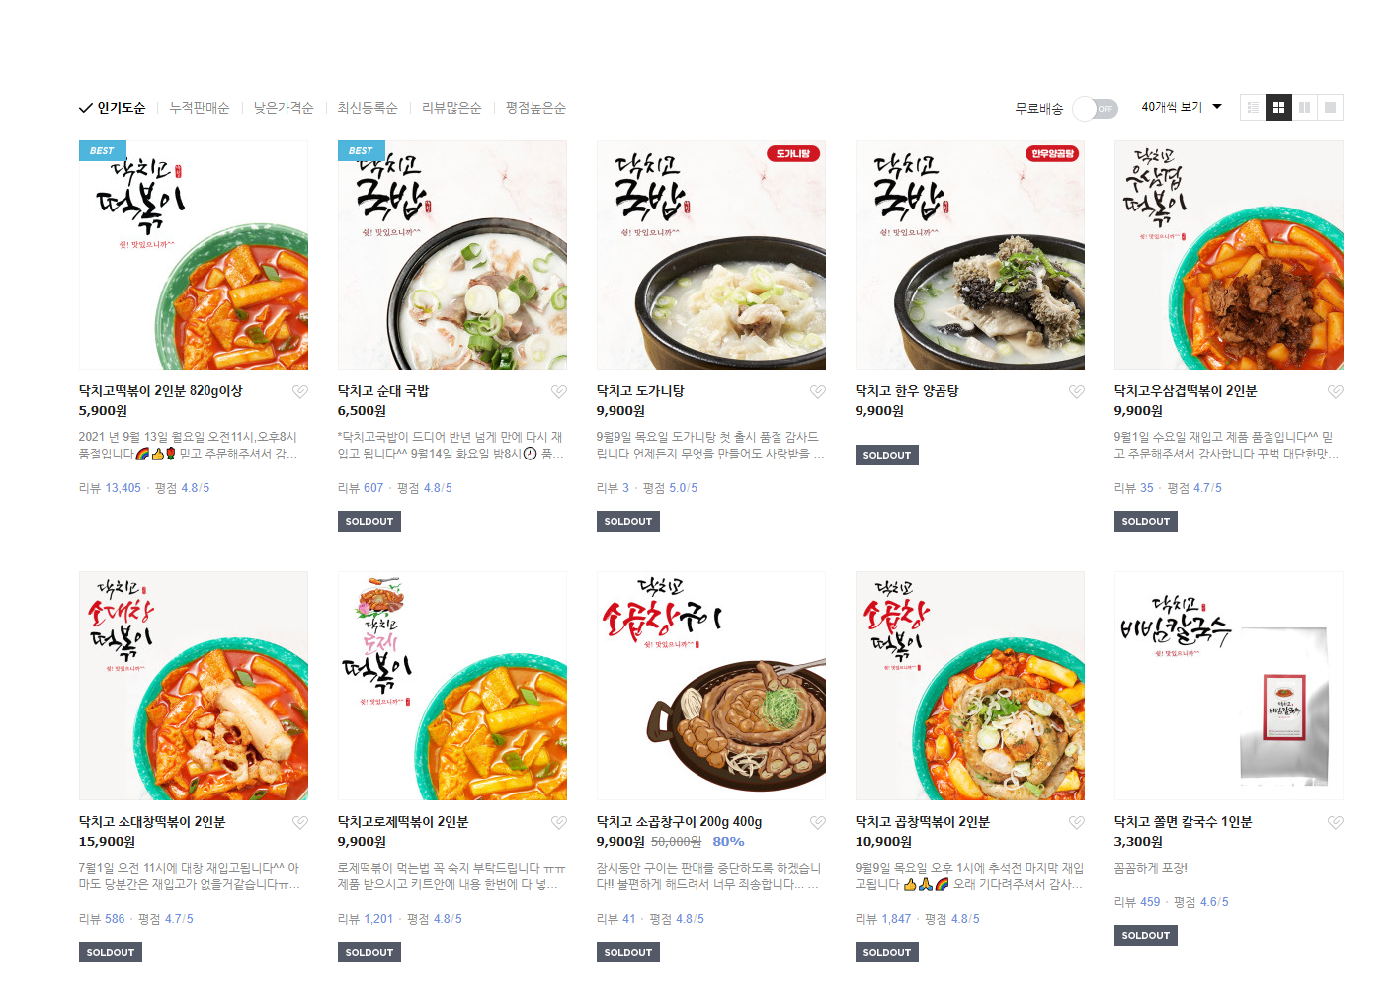1395x1002 pixels.
Task: Sort products by 누적판매순
Action: [199, 108]
